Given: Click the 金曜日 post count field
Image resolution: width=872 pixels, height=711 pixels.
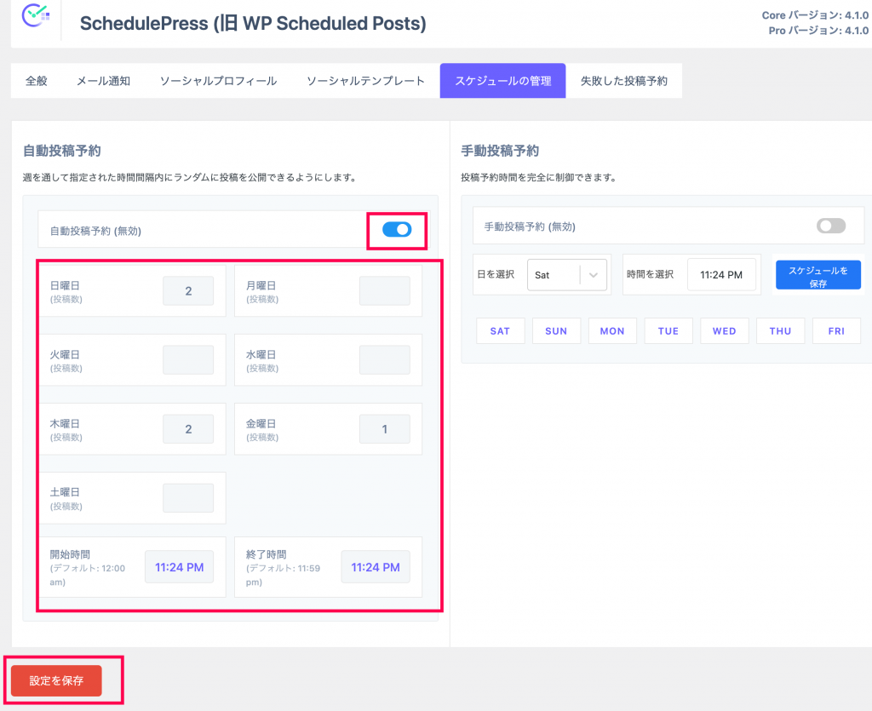Looking at the screenshot, I should click(x=384, y=429).
